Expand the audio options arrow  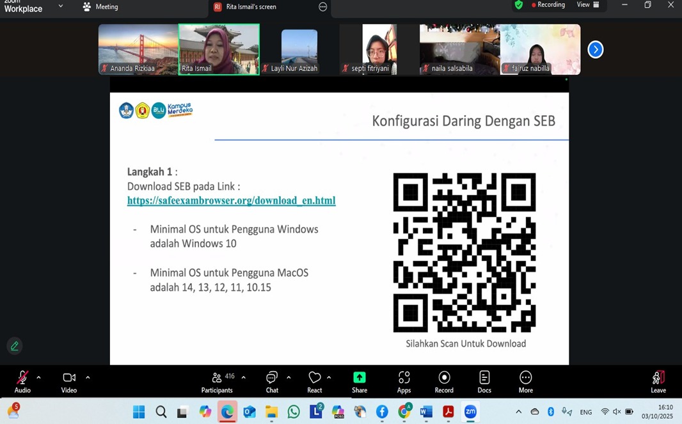[x=38, y=377]
